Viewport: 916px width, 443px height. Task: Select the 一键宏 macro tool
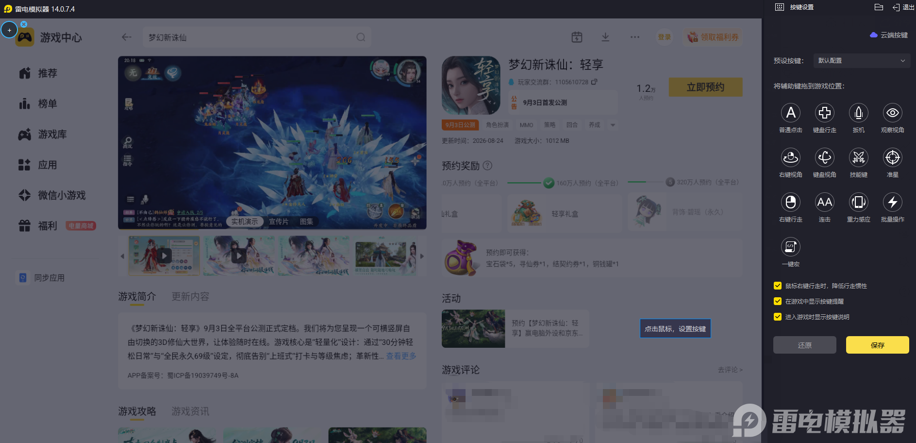(790, 247)
